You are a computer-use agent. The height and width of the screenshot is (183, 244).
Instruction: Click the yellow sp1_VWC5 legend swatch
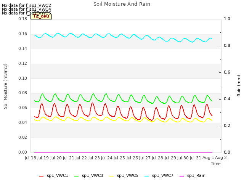coord(111,176)
